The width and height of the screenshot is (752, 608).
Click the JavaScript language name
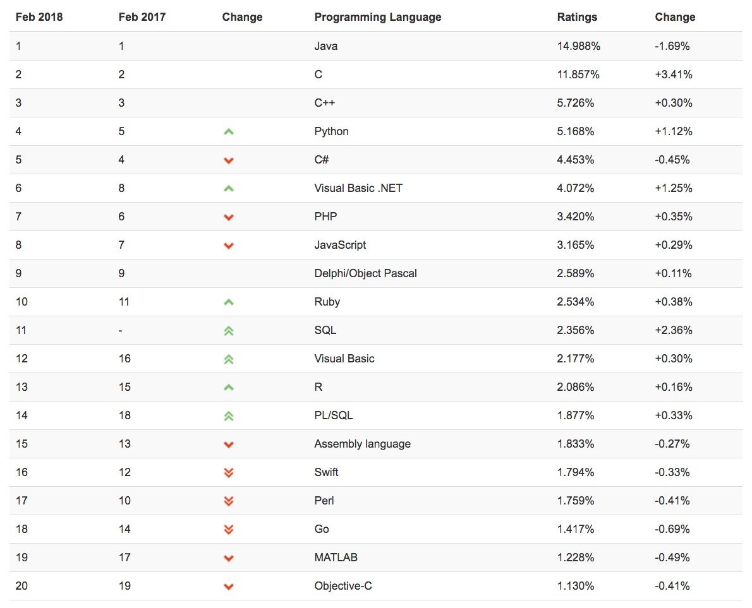pyautogui.click(x=340, y=245)
